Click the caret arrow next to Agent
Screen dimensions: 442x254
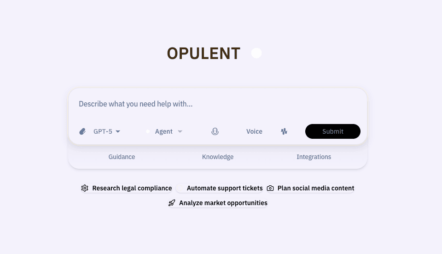(180, 131)
